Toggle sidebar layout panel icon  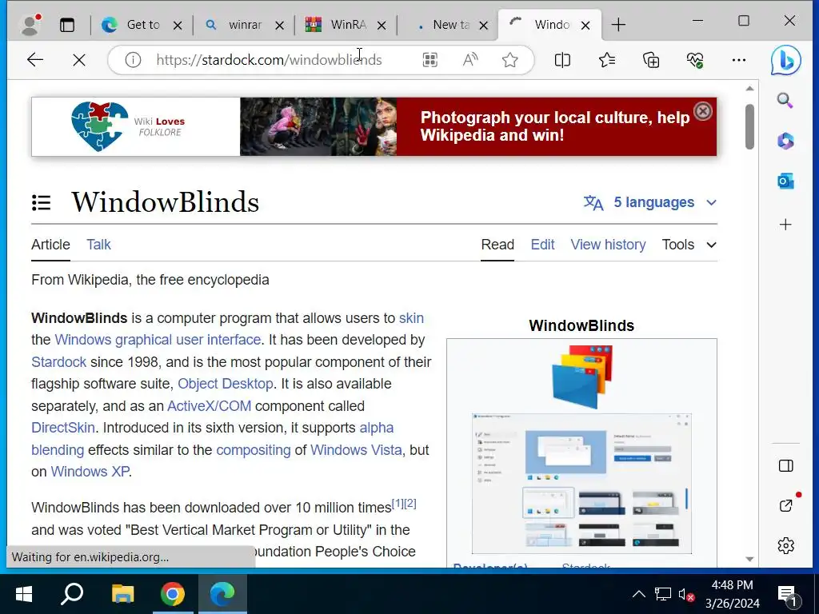[785, 466]
